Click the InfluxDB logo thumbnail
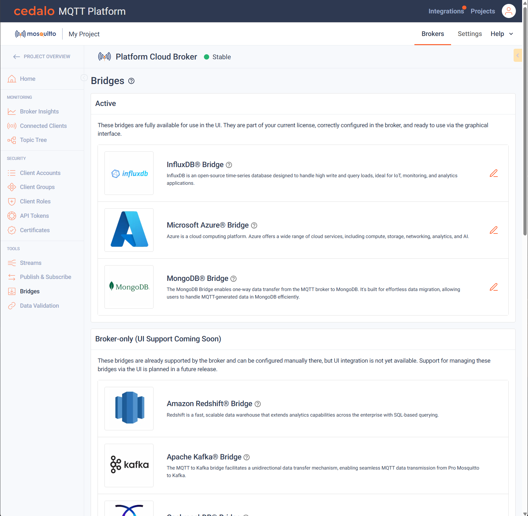Viewport: 528px width, 516px height. click(x=129, y=173)
